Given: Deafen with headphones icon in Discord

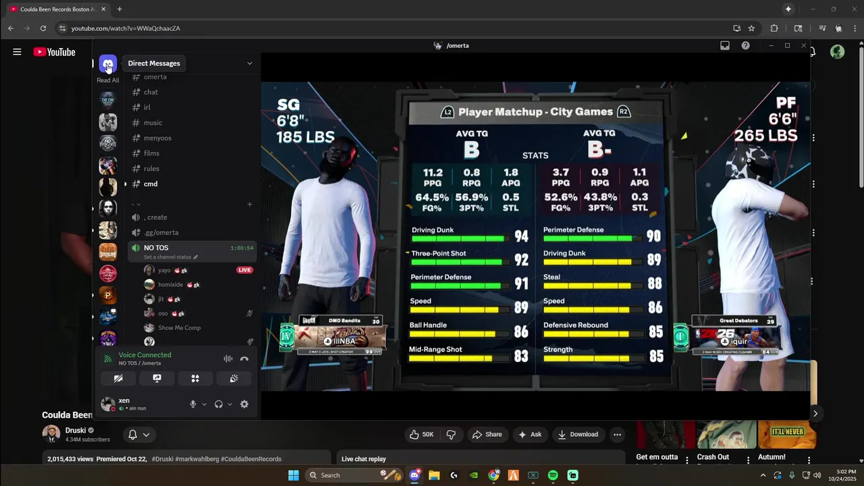Looking at the screenshot, I should point(219,404).
